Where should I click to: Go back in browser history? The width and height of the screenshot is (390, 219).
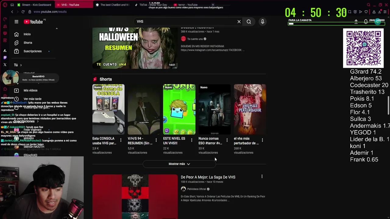(12, 12)
